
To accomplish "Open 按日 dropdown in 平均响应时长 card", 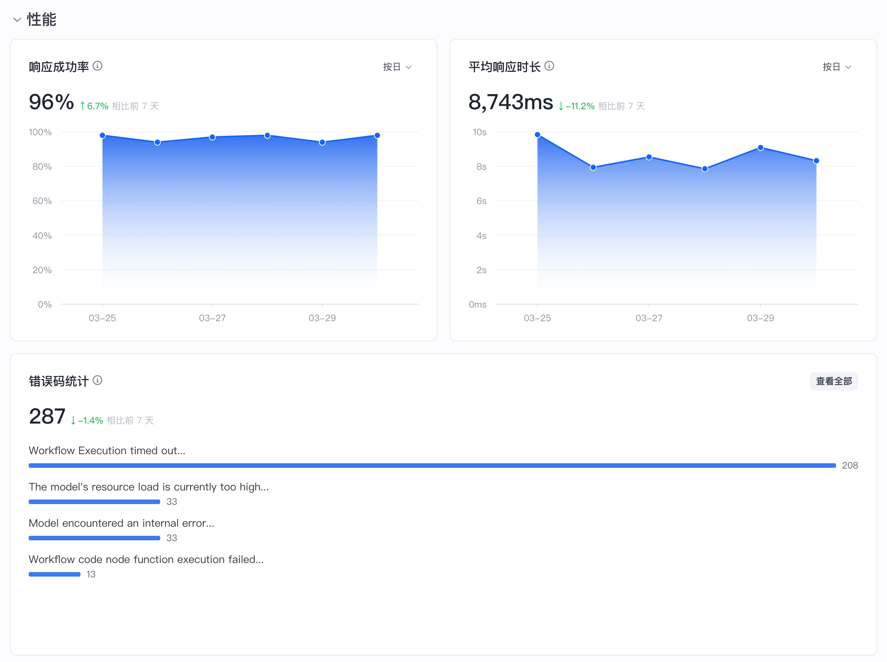I will tap(837, 67).
